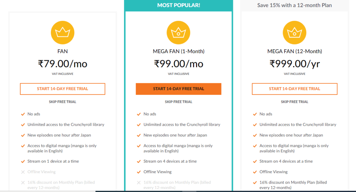This screenshot has width=356, height=192.
Task: Click 16% discount checkmark in 12-Month plan
Action: pyautogui.click(x=255, y=183)
